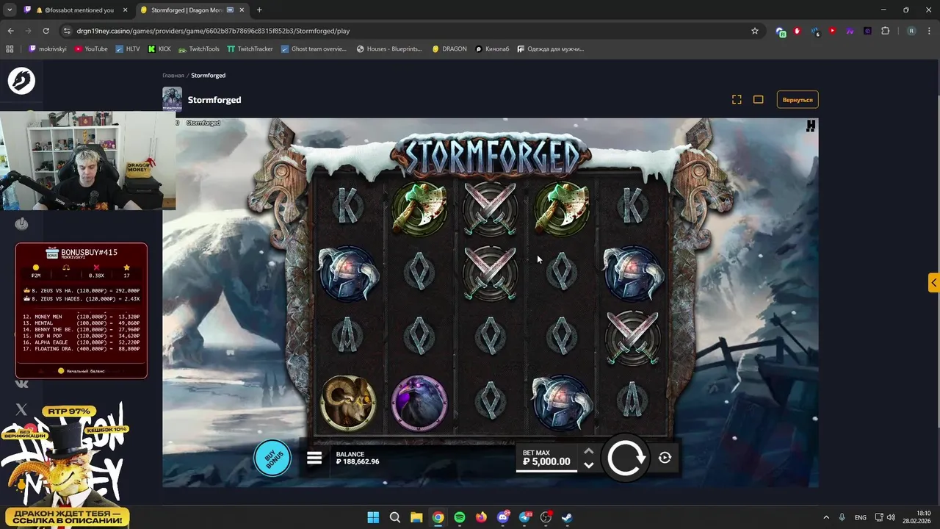Go back to previous page
The height and width of the screenshot is (529, 940).
(10, 31)
